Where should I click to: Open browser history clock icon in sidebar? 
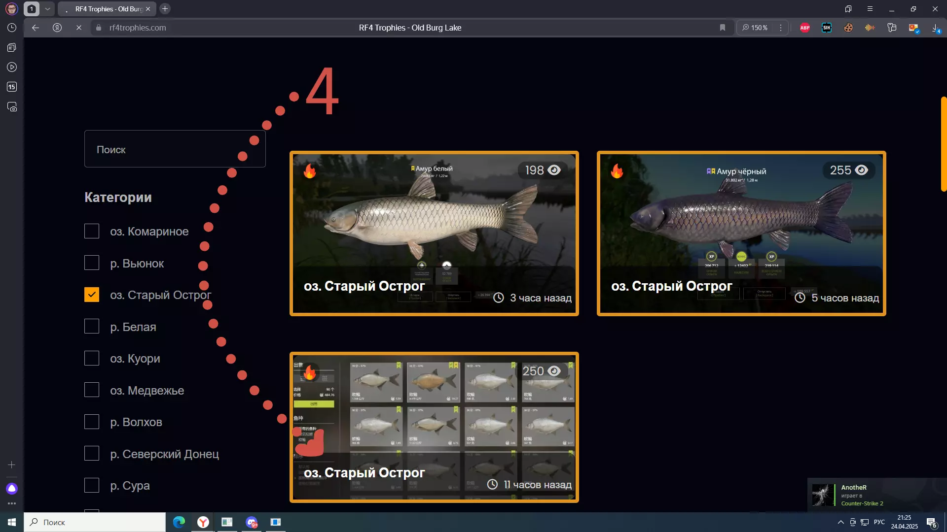[12, 28]
